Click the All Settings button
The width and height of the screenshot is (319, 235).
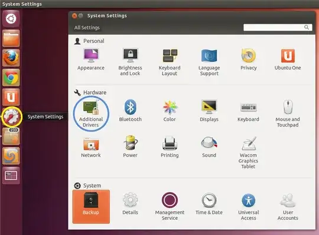coord(87,28)
